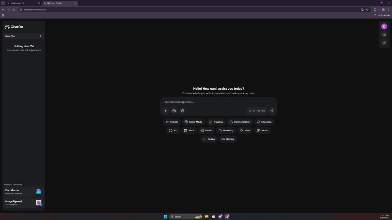Close the Notifications / X tab

(39, 3)
